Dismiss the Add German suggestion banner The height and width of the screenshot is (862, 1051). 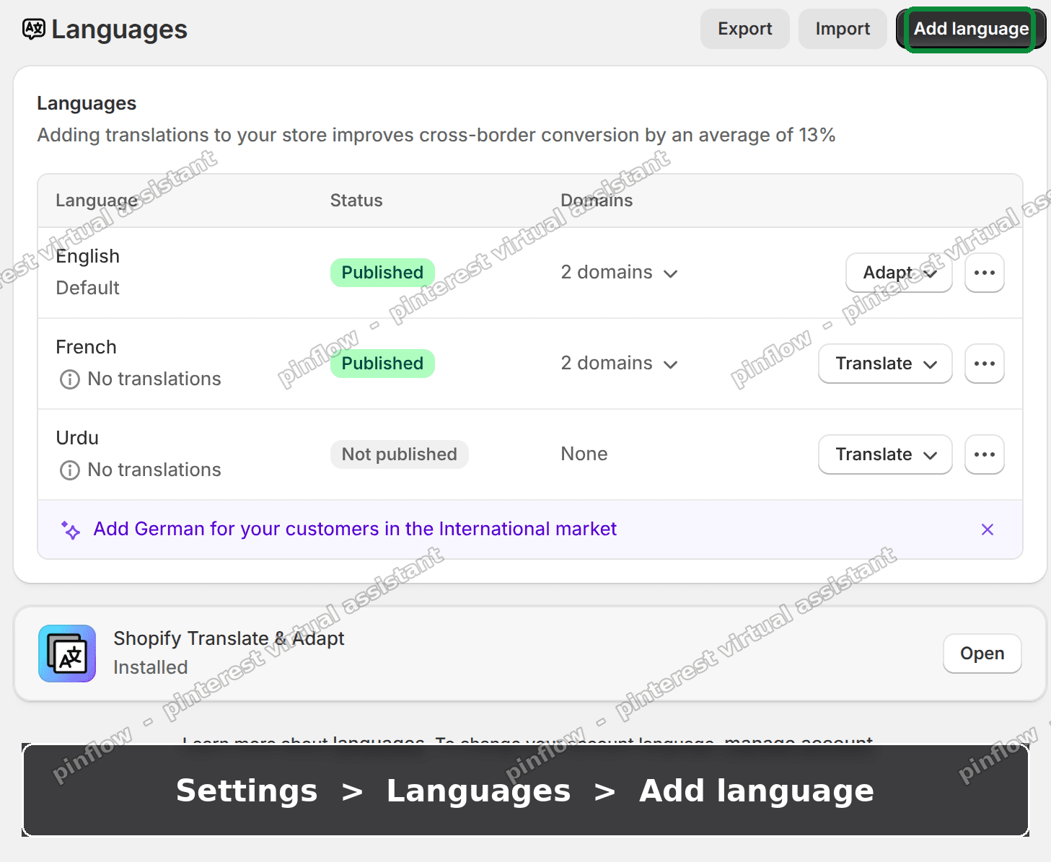(x=988, y=529)
